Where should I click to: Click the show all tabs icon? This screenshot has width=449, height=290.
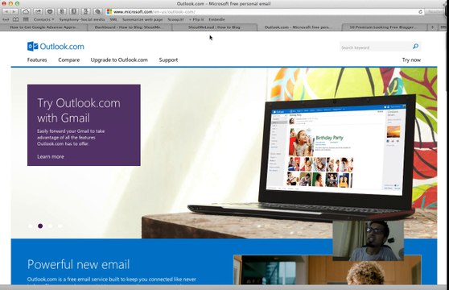click(443, 27)
